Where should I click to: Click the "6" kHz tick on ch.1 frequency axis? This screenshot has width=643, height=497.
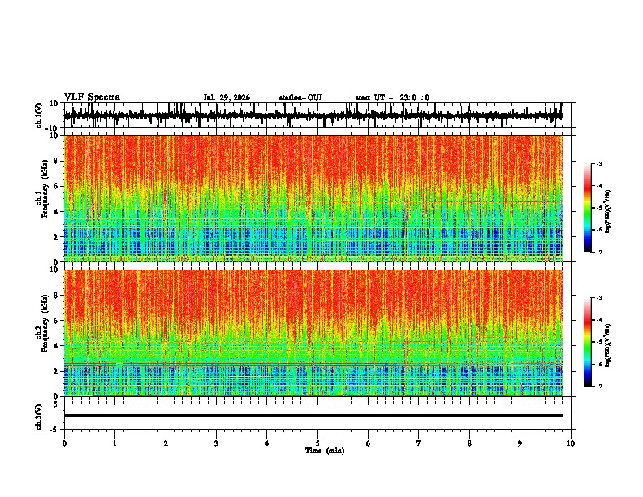[56, 186]
